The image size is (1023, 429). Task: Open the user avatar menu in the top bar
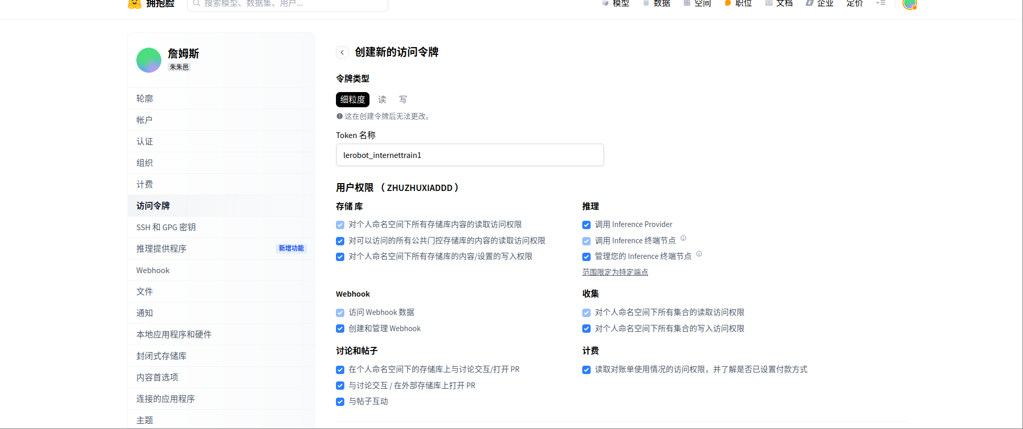(909, 4)
